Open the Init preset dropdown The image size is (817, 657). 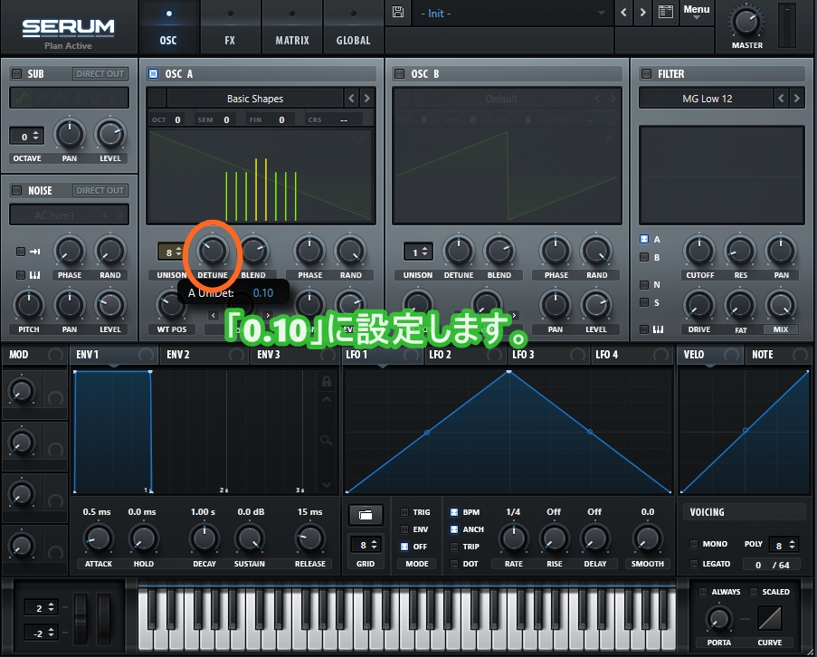click(x=511, y=14)
